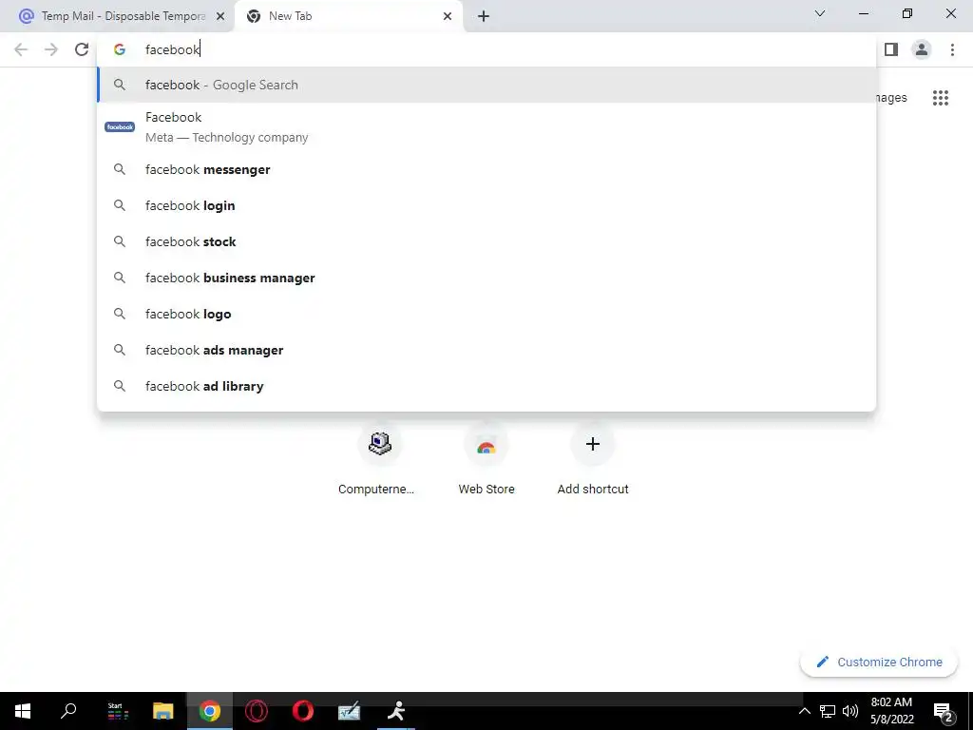Viewport: 973px width, 730px height.
Task: Open the Google apps grid icon
Action: (x=940, y=98)
